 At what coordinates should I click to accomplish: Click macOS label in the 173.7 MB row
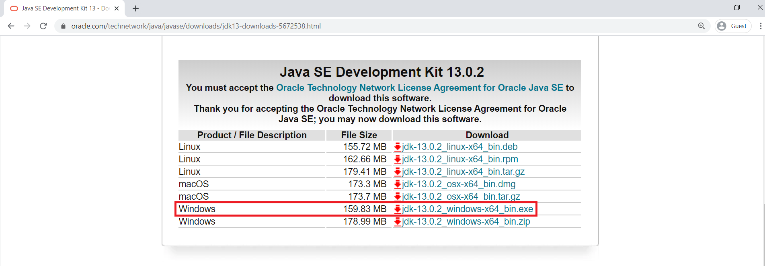[x=194, y=196]
